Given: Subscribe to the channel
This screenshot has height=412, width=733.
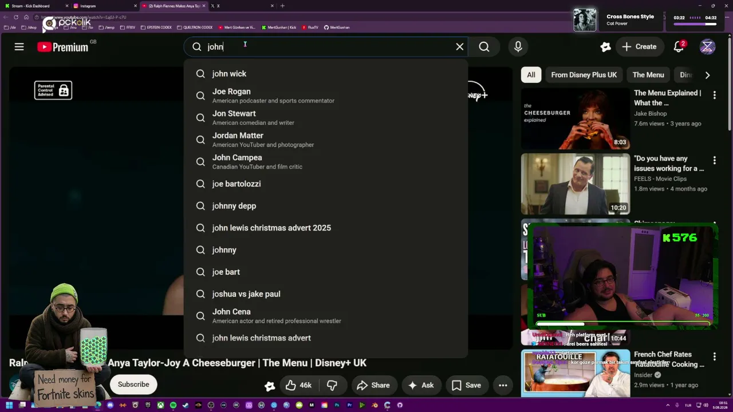Looking at the screenshot, I should tap(133, 385).
